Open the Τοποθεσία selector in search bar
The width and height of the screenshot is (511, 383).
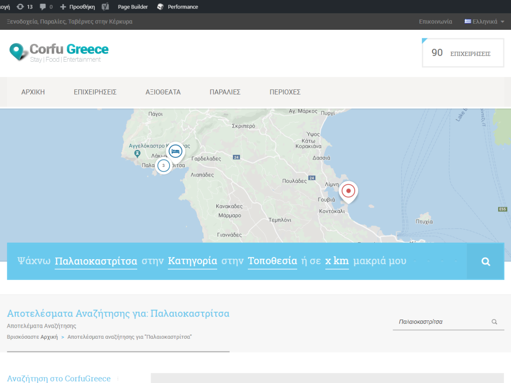pos(273,261)
